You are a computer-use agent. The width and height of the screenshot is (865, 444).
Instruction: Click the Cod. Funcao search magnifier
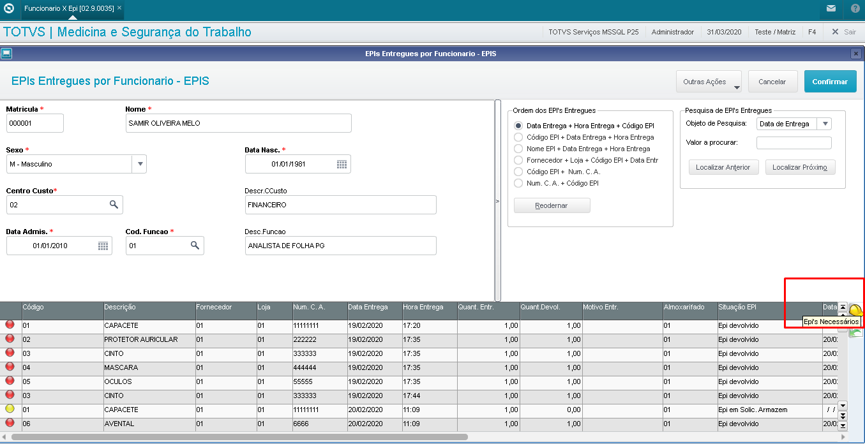[195, 246]
